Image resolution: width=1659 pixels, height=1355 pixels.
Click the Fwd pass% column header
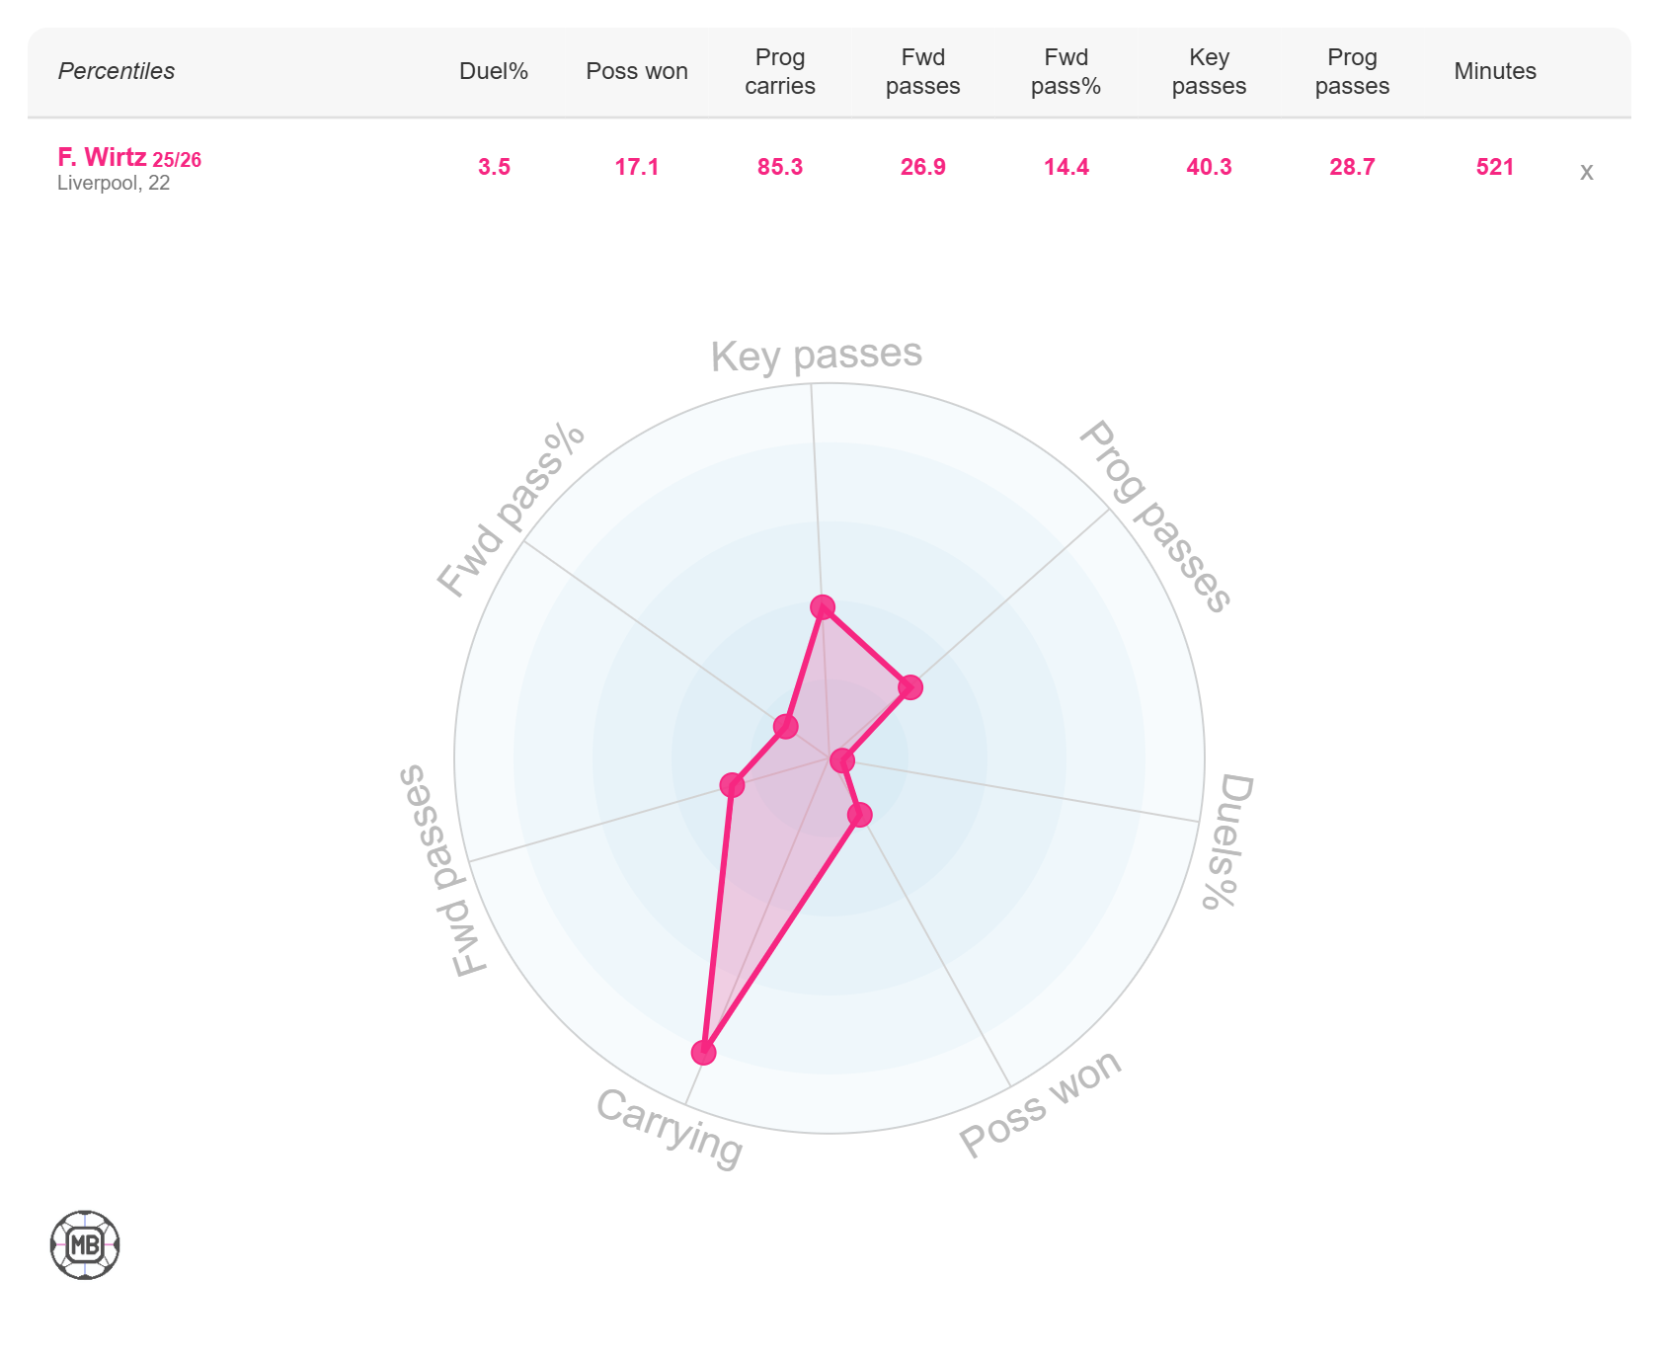1066,71
